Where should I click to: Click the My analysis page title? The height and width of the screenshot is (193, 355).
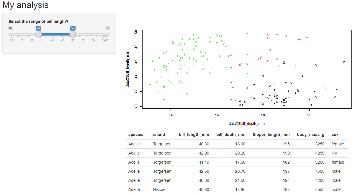point(25,5)
